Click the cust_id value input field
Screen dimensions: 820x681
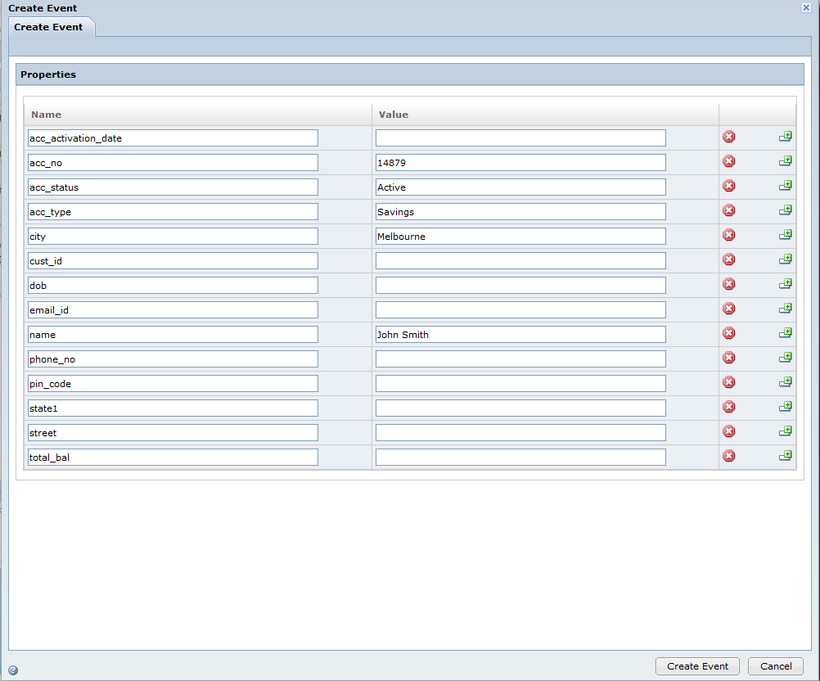pos(520,261)
